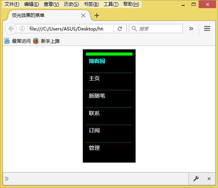Open the 查看(V) menu
218x188 pixels.
[51, 4]
